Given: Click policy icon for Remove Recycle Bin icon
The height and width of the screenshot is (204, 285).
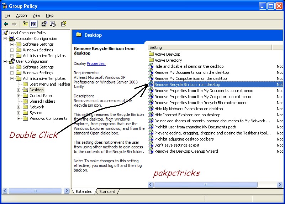Looking at the screenshot, I should (x=151, y=84).
